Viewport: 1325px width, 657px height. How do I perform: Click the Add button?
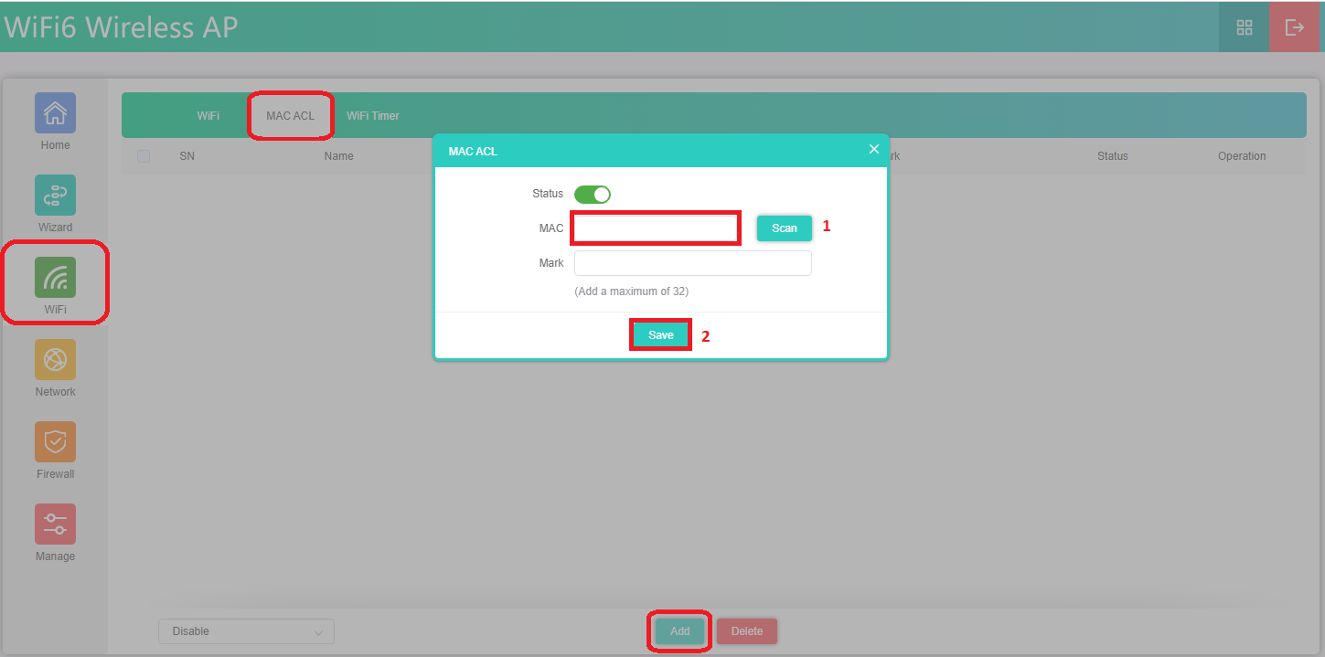pyautogui.click(x=679, y=631)
